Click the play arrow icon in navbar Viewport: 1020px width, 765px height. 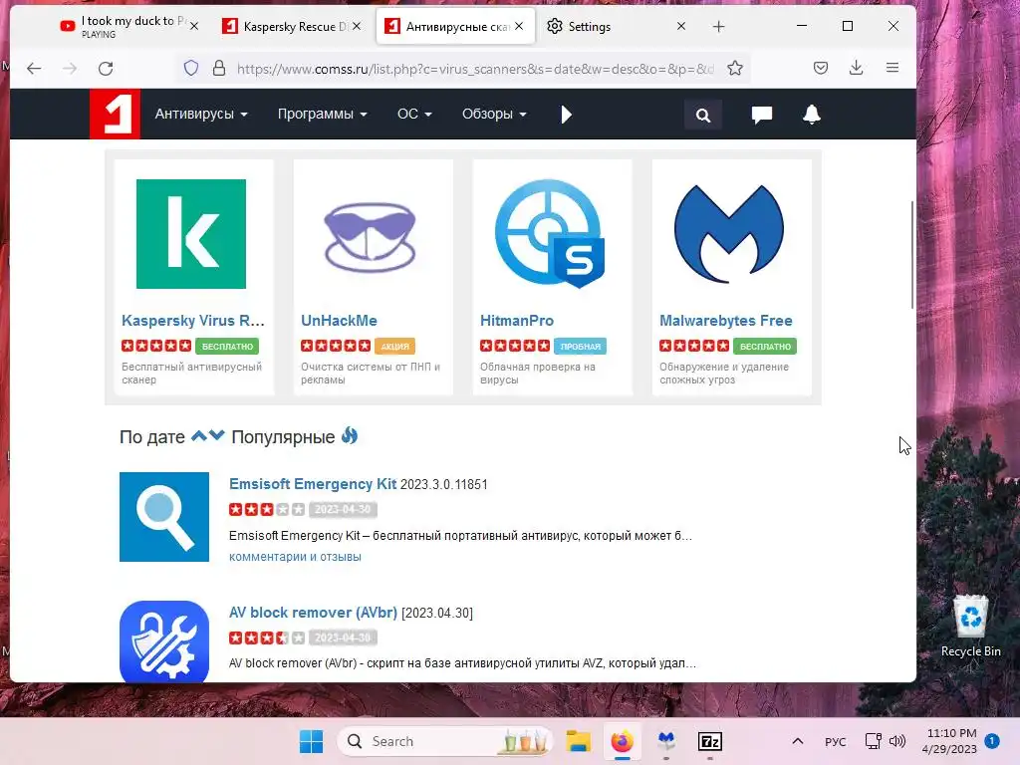click(x=566, y=115)
